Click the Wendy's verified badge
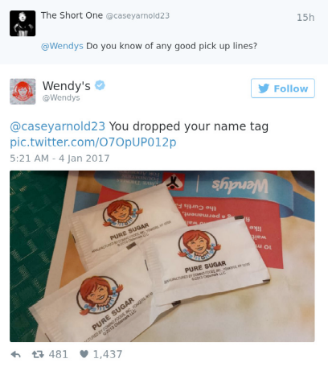The width and height of the screenshot is (328, 367). (100, 85)
